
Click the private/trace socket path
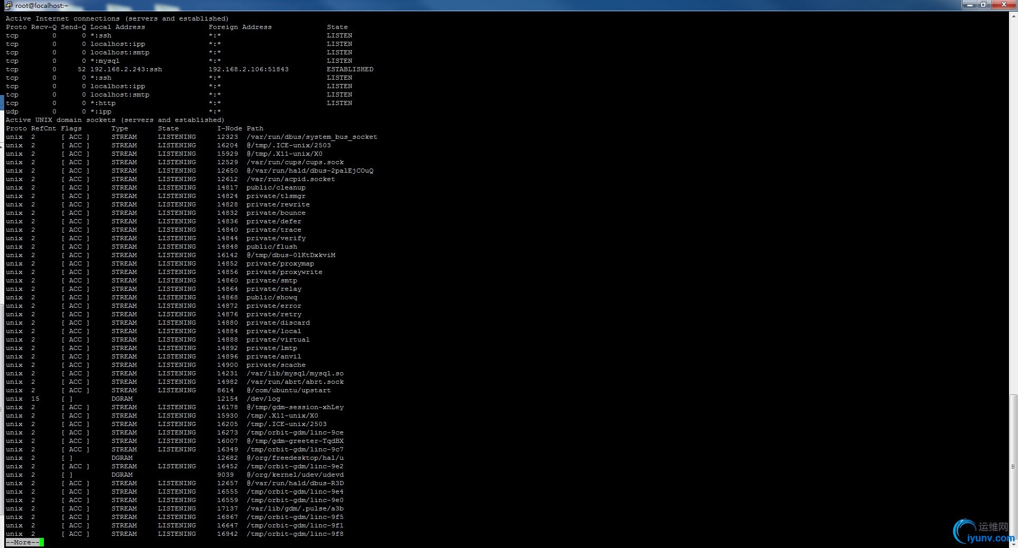274,230
